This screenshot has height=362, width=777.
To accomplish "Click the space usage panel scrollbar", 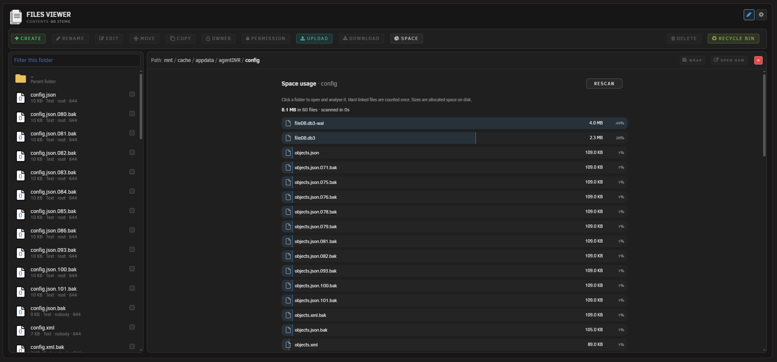I will (764, 116).
